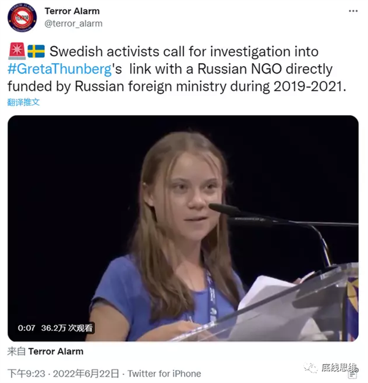Open the 来自 Terror Alarm source link
The image size is (368, 383).
click(x=45, y=351)
